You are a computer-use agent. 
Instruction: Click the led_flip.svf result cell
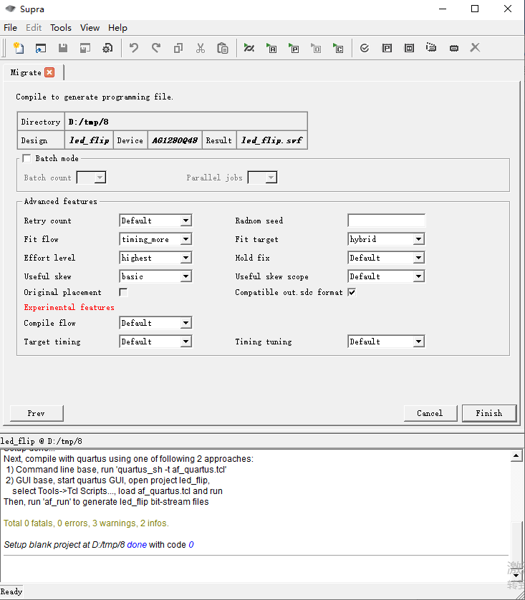pos(271,140)
